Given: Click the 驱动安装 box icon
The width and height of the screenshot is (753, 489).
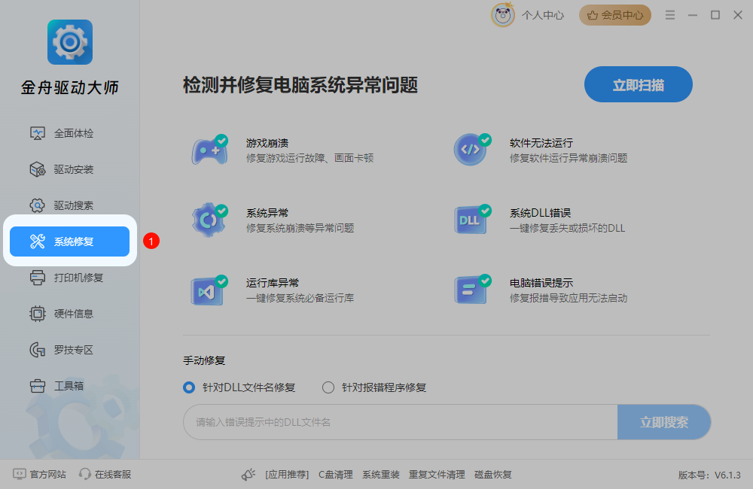Looking at the screenshot, I should pos(38,169).
